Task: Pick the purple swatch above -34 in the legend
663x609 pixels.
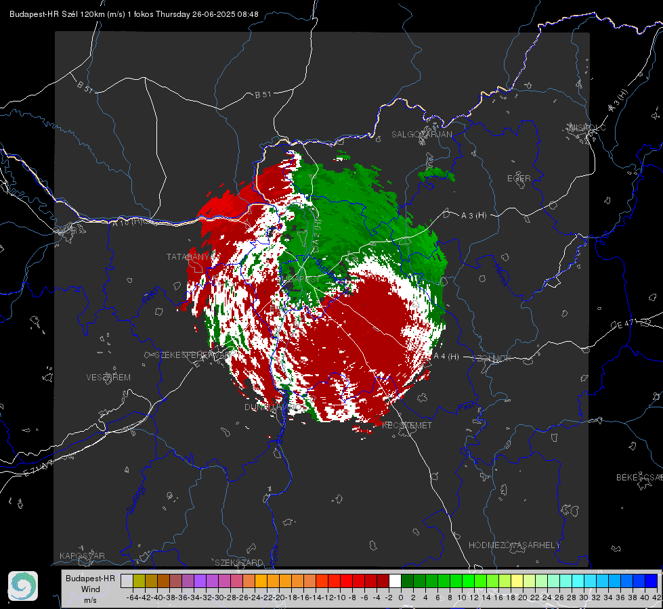Action: [200, 581]
